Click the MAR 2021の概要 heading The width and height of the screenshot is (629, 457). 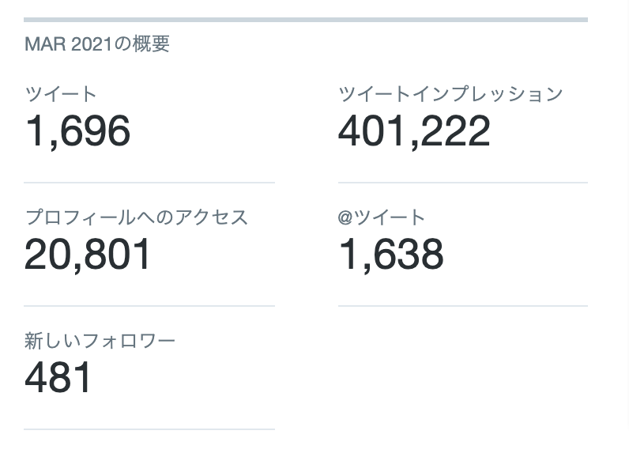pyautogui.click(x=97, y=43)
